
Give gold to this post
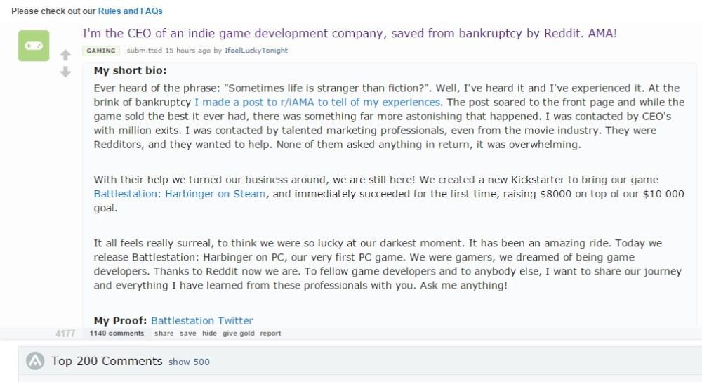(x=239, y=333)
